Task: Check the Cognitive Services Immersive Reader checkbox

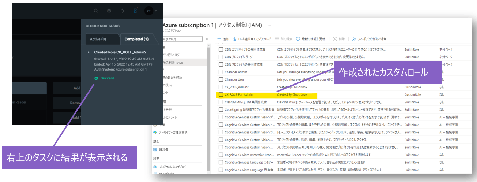Action: [221, 155]
